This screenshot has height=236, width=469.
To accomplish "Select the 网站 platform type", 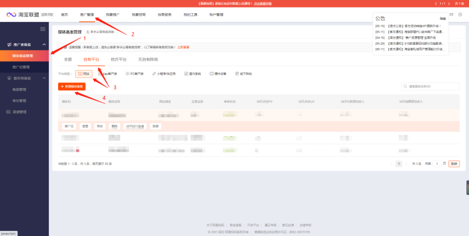I will (84, 74).
